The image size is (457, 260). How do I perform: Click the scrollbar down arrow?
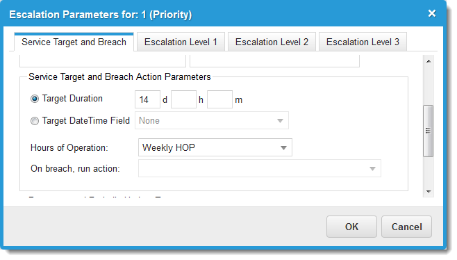tap(429, 192)
